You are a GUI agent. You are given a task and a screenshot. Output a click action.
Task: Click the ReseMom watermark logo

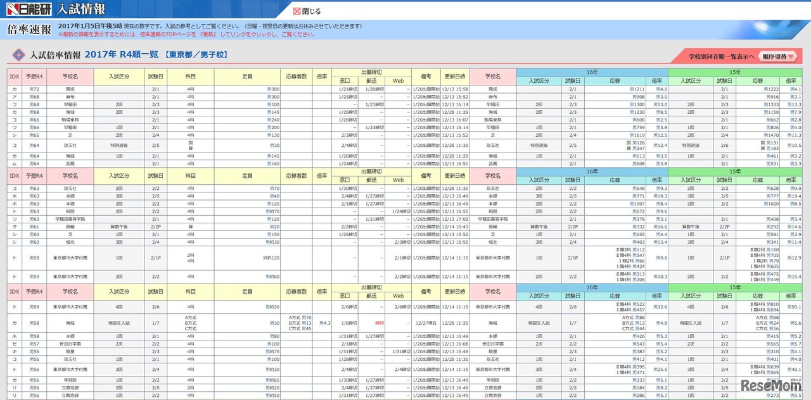point(770,387)
